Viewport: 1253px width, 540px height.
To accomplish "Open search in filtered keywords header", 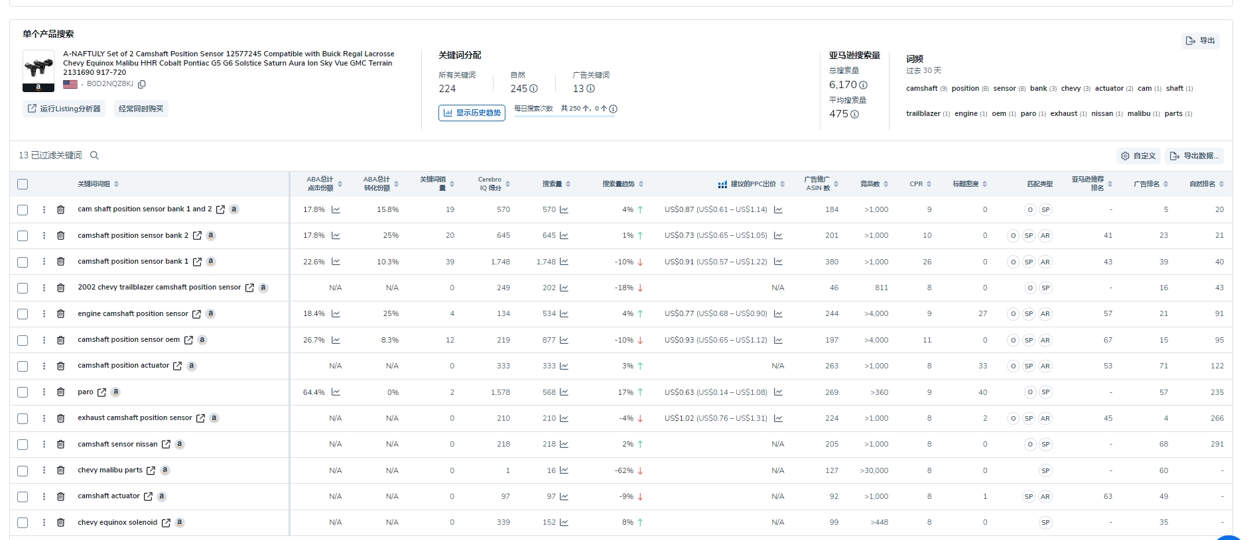I will pos(94,155).
